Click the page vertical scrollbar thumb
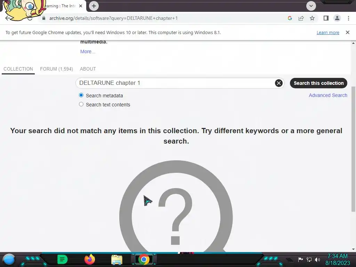The height and width of the screenshot is (267, 356). click(353, 149)
